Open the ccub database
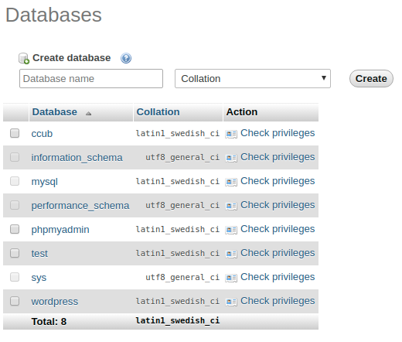Viewport: 402px width, 342px height. pyautogui.click(x=42, y=134)
